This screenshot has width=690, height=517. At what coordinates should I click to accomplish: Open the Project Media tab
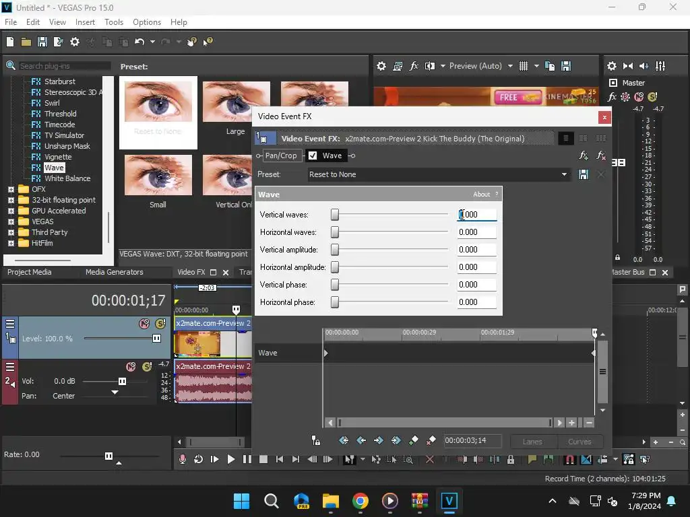pyautogui.click(x=29, y=272)
